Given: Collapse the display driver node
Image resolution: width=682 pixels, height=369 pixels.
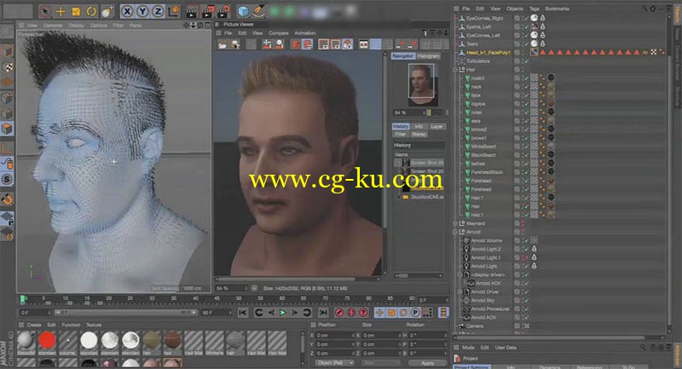Looking at the screenshot, I should 460,274.
